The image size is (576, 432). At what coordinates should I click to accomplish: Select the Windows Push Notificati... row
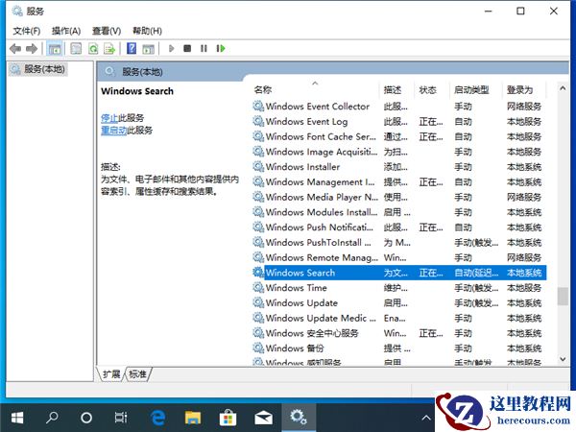pos(399,228)
